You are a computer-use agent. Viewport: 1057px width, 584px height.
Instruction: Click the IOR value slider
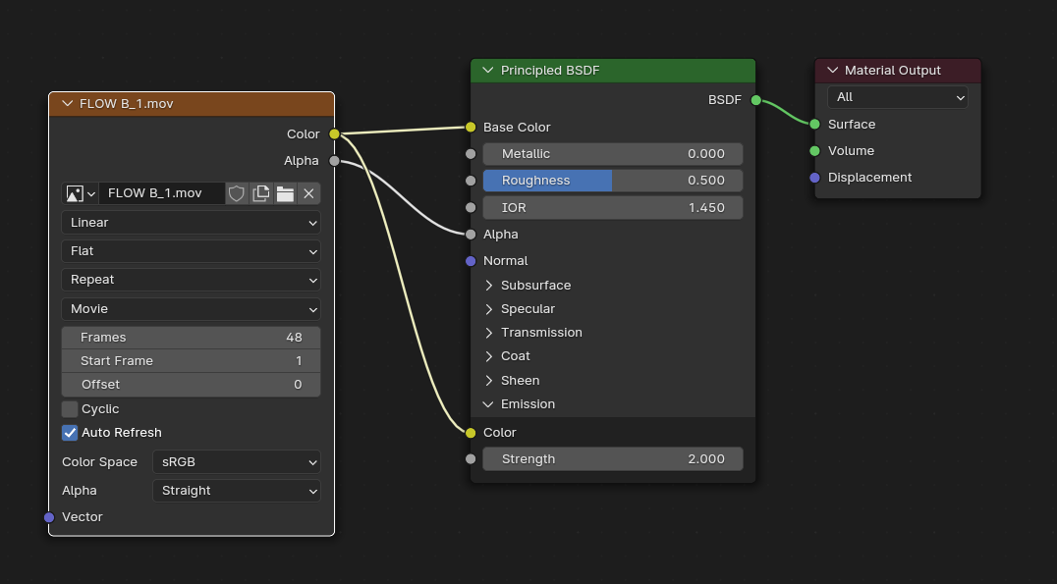tap(613, 207)
